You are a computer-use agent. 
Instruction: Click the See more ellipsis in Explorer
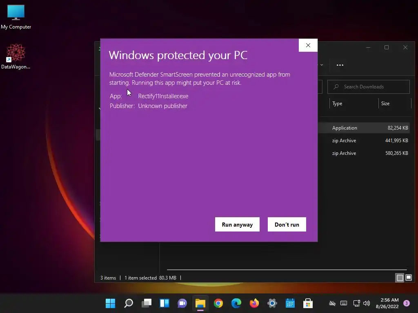tap(340, 65)
